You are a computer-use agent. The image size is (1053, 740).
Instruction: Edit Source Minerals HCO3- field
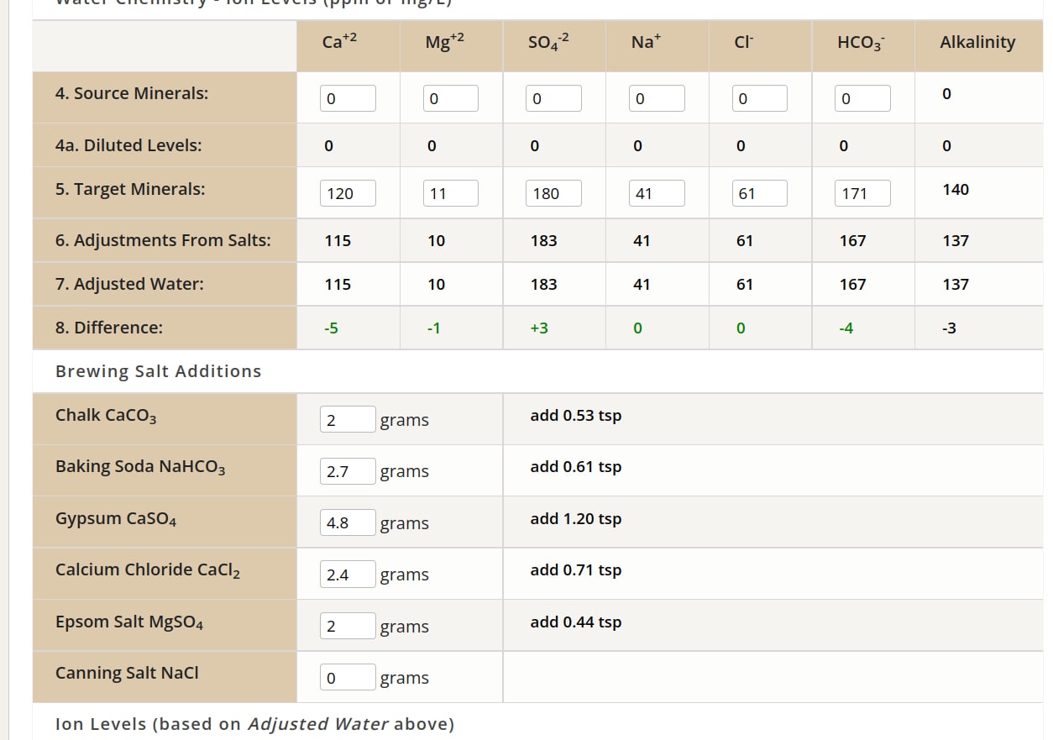pos(862,98)
